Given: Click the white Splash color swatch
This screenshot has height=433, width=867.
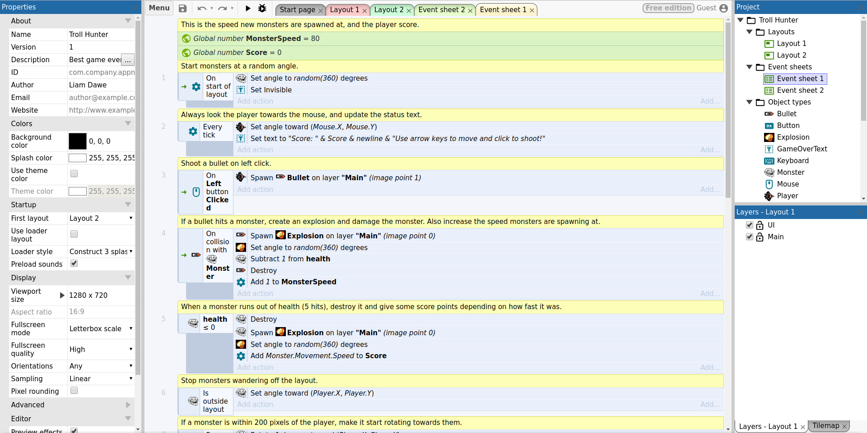Looking at the screenshot, I should coord(78,158).
